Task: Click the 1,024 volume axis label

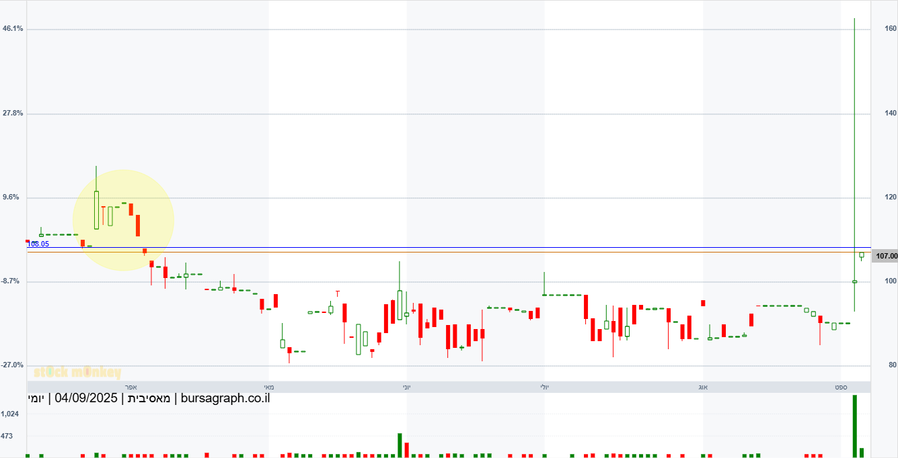Action: click(10, 414)
